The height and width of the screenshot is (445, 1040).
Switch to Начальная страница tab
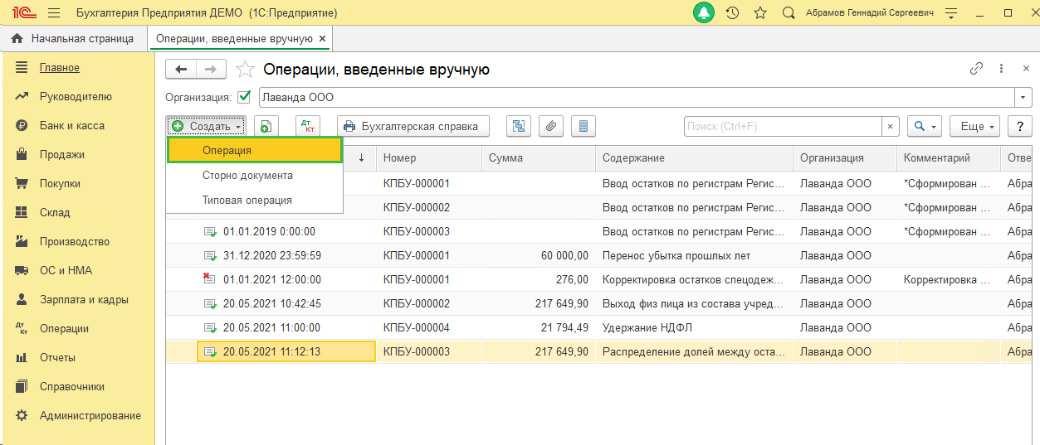[x=73, y=38]
